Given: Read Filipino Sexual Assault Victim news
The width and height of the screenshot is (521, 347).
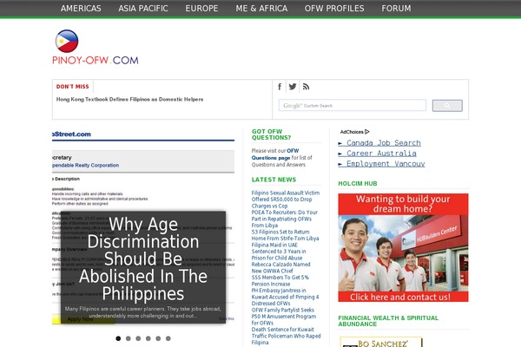Looking at the screenshot, I should [x=286, y=200].
